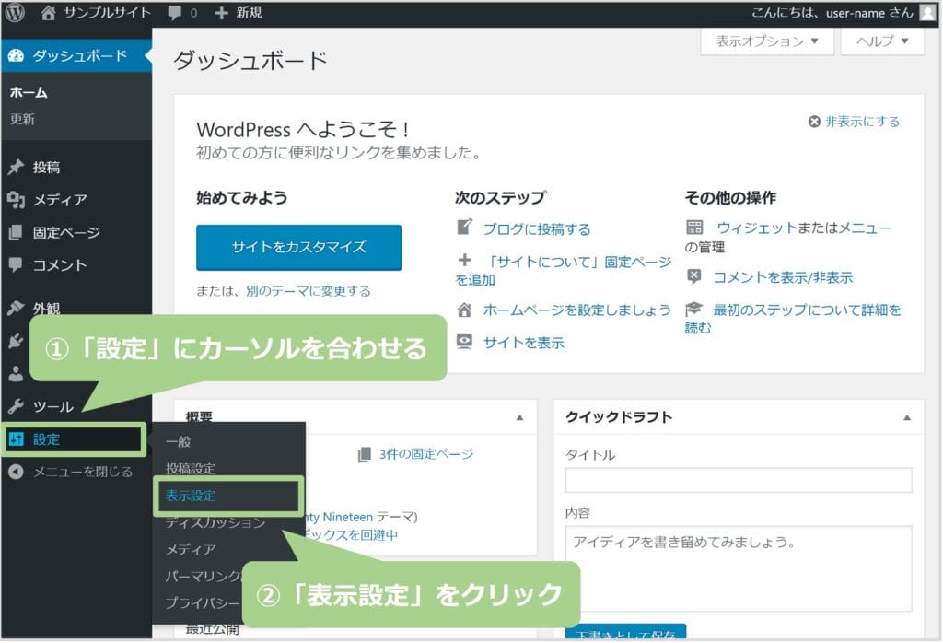The height and width of the screenshot is (643, 943).
Task: Click the 固定ページ pages icon in sidebar
Action: click(16, 233)
